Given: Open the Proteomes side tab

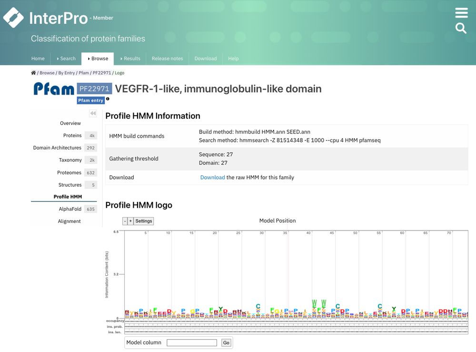Looking at the screenshot, I should click(69, 172).
